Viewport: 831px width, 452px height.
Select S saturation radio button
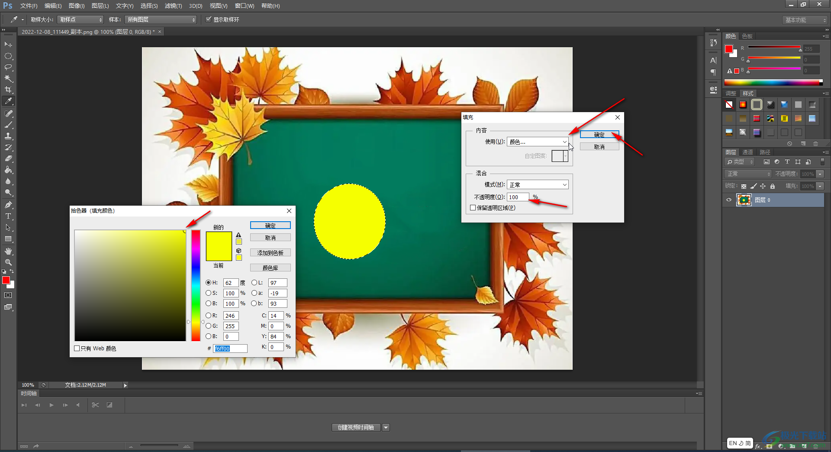pos(208,293)
